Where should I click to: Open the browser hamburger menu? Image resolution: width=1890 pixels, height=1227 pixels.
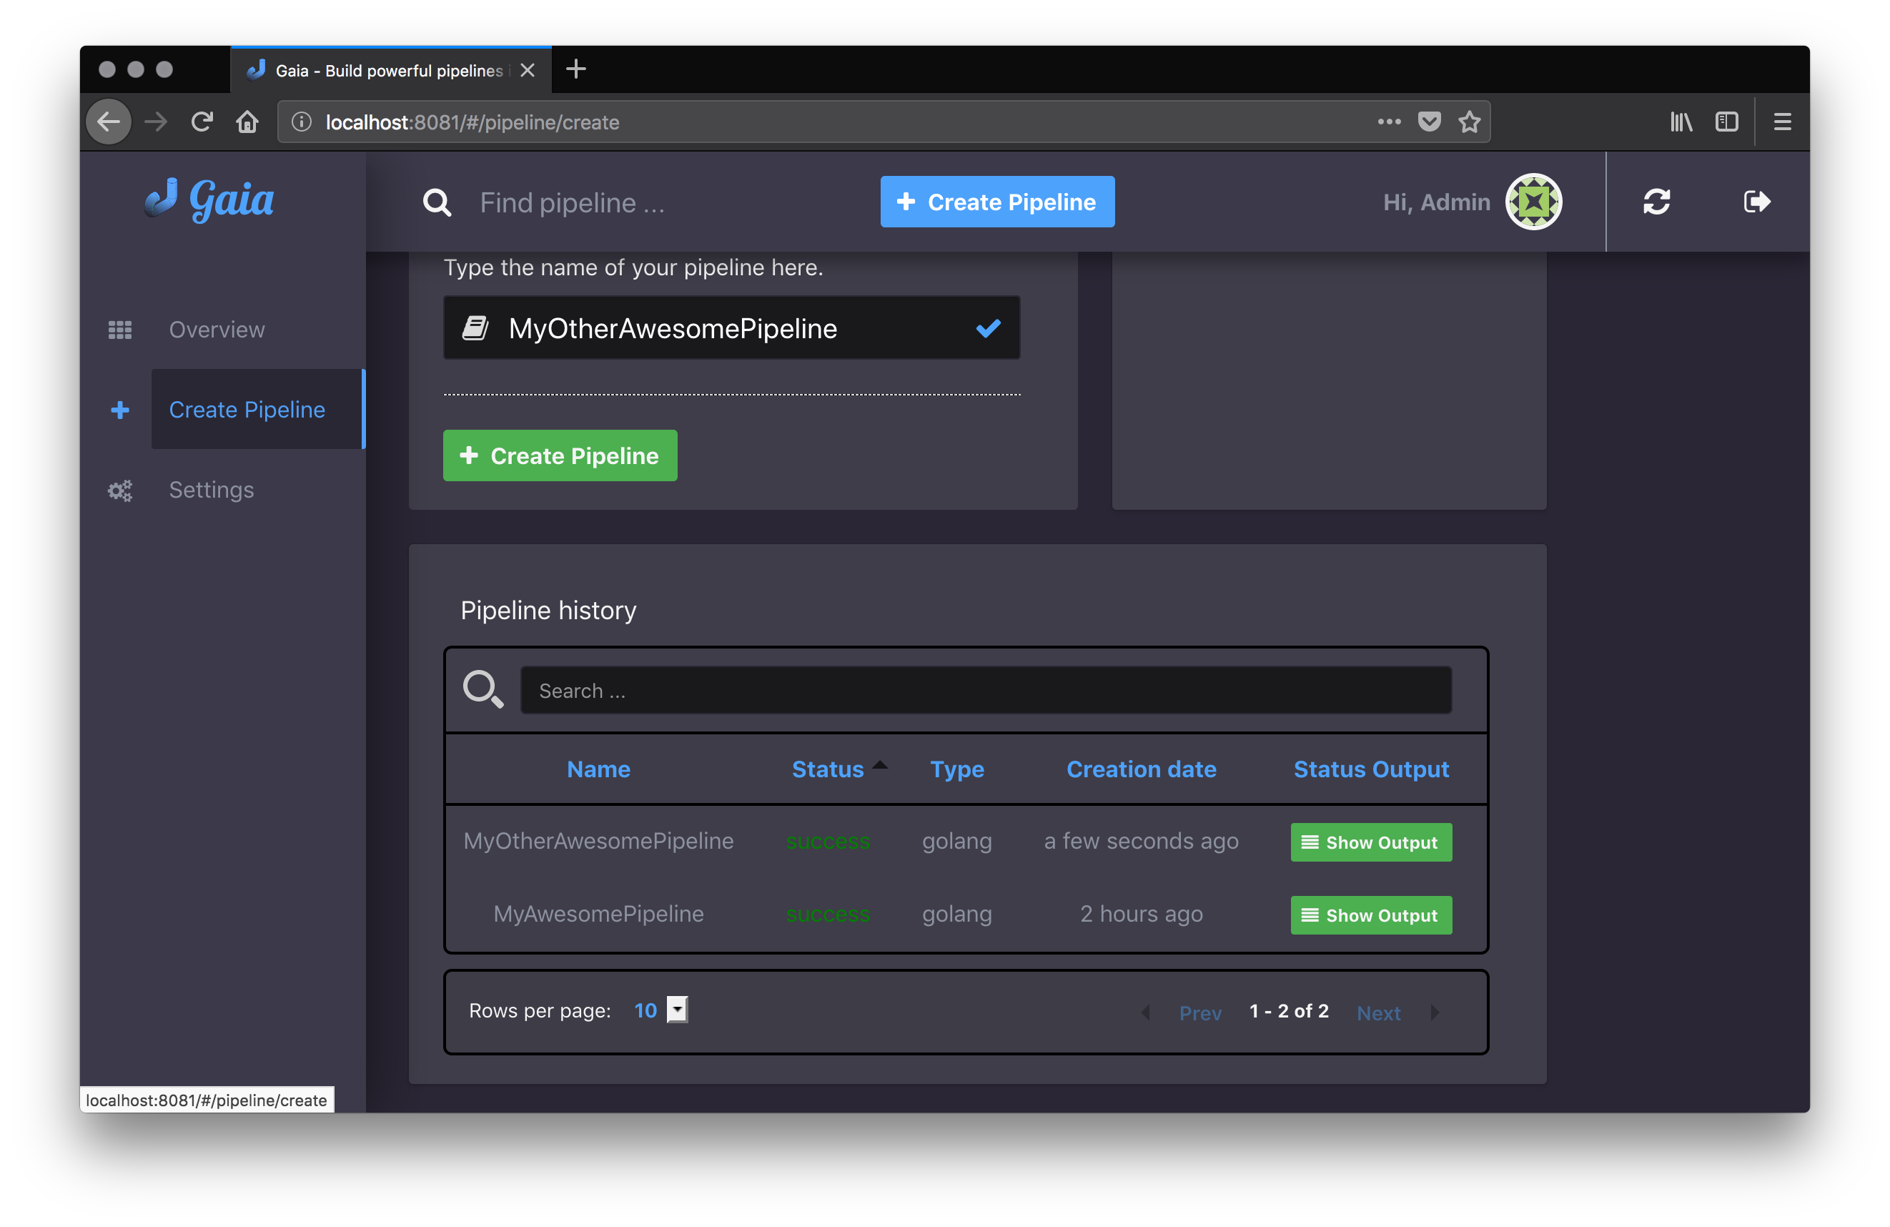coord(1782,122)
